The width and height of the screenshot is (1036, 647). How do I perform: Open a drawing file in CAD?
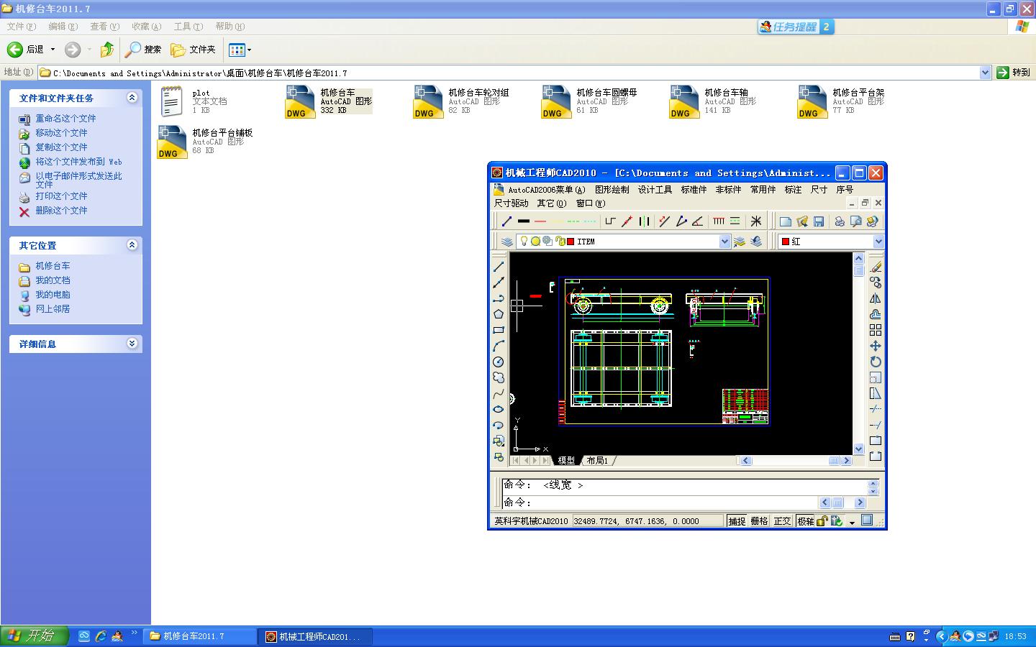(802, 221)
